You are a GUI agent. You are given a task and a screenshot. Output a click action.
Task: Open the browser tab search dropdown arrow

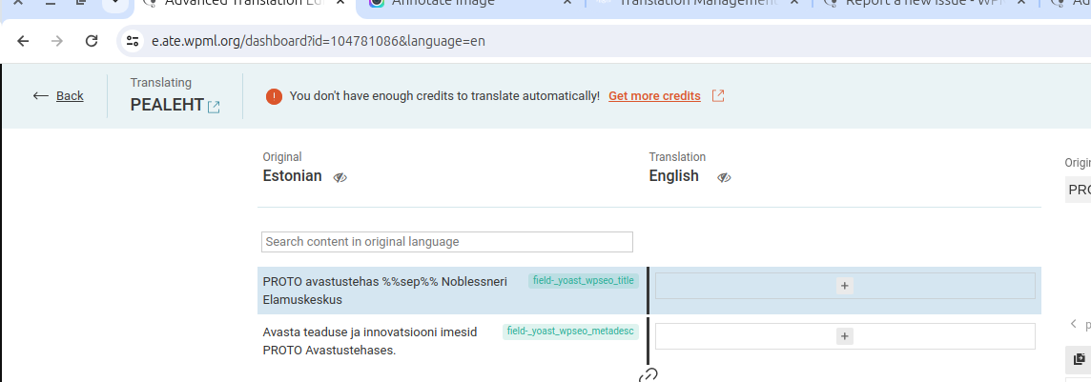click(x=115, y=3)
